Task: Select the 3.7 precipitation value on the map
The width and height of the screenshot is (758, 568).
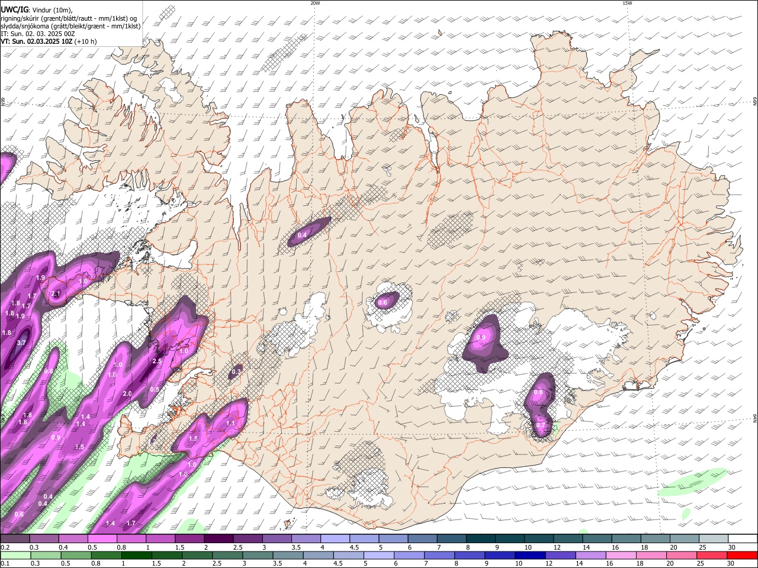Action: pos(22,343)
